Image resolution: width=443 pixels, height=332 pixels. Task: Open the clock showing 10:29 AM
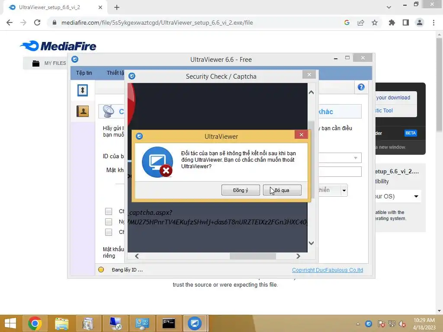(x=424, y=323)
